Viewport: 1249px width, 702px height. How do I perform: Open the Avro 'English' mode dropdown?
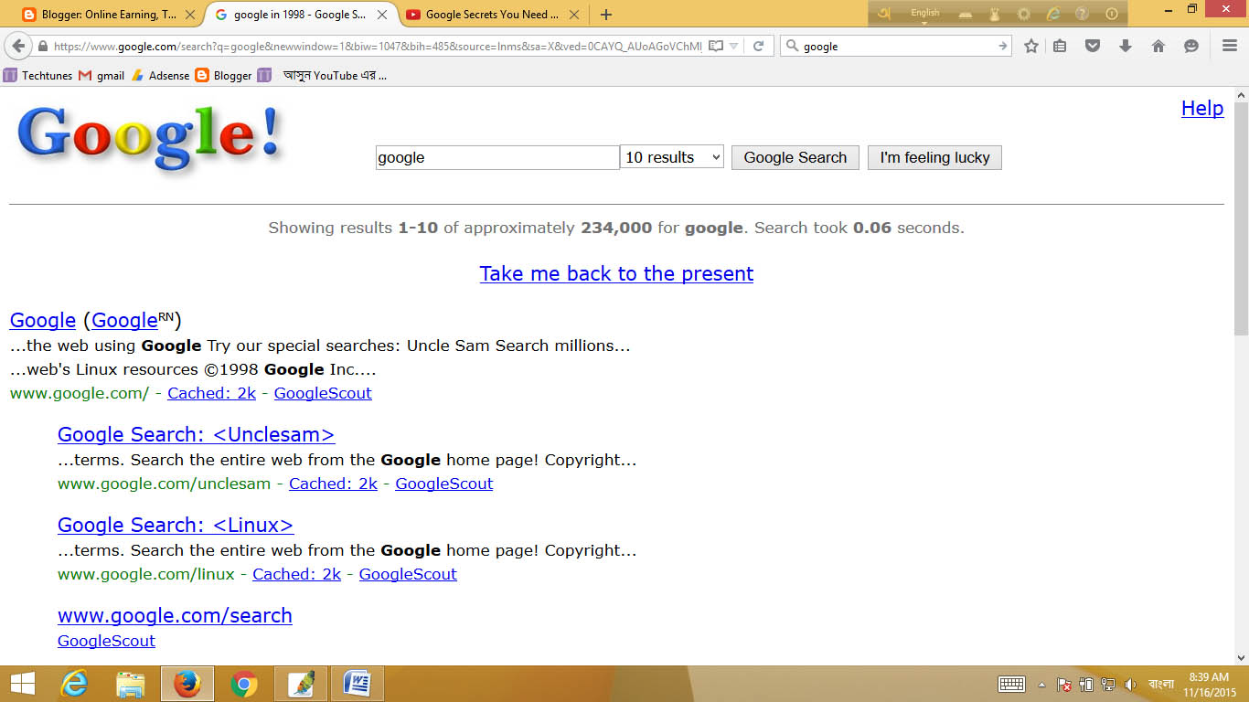925,15
